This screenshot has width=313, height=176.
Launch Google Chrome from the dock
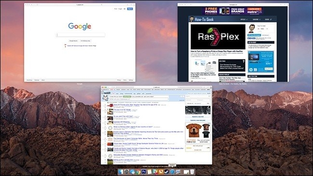[138, 172]
